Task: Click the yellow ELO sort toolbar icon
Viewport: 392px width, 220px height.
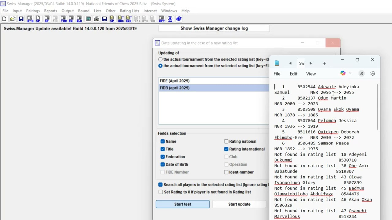Action: (129, 19)
